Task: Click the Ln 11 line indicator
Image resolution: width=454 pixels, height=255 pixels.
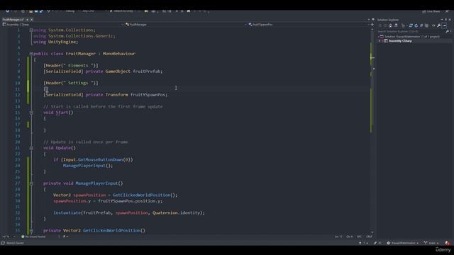Action: [x=338, y=237]
